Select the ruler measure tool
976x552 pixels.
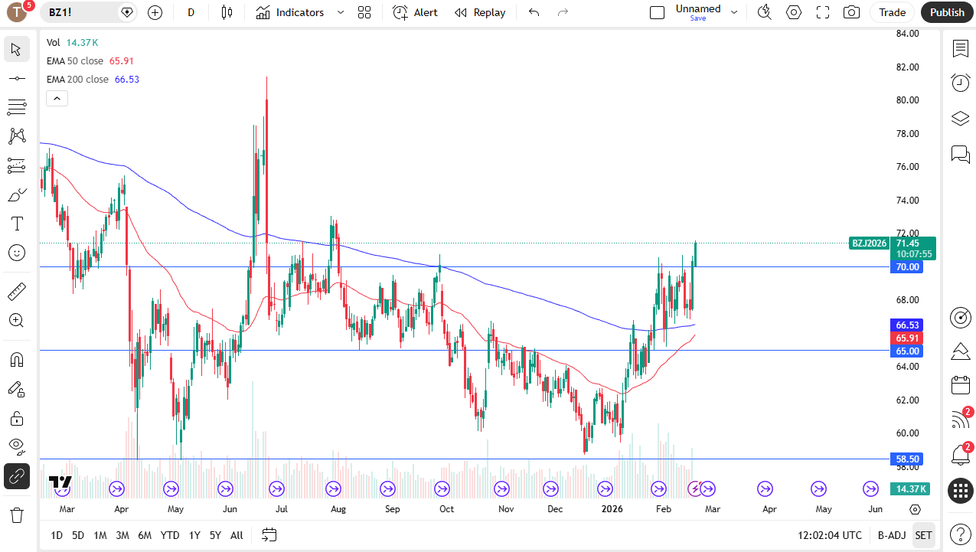(x=17, y=291)
